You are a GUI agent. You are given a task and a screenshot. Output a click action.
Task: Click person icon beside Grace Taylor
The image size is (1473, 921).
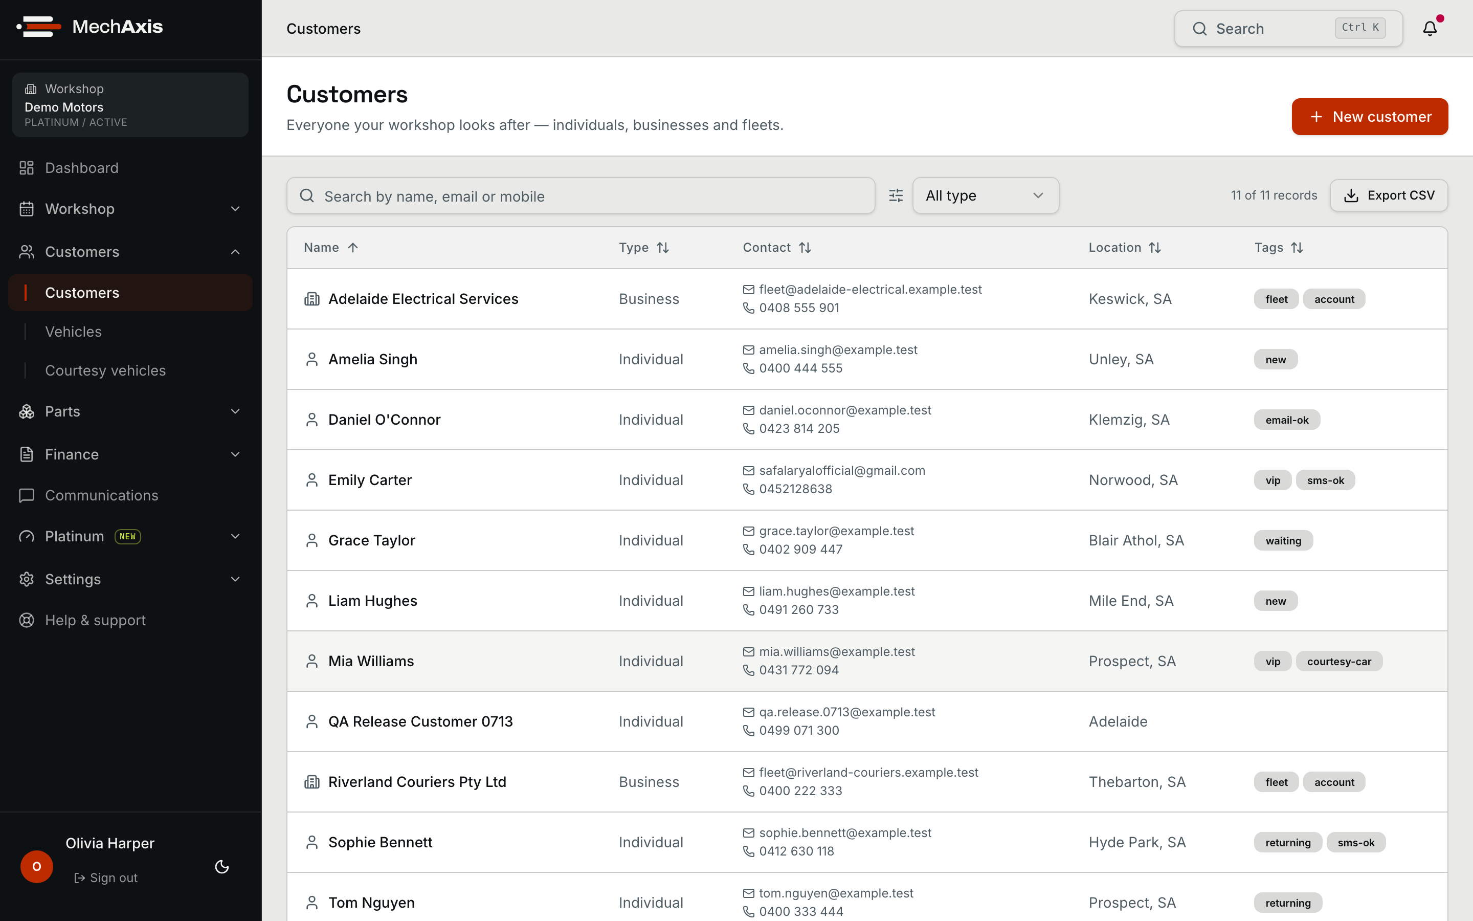pyautogui.click(x=311, y=540)
